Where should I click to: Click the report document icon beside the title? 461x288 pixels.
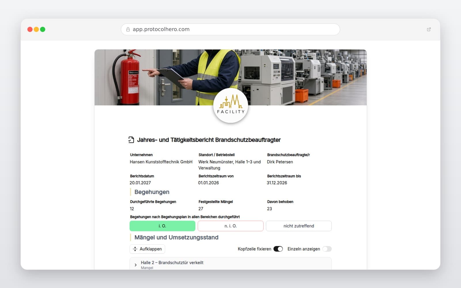point(131,140)
